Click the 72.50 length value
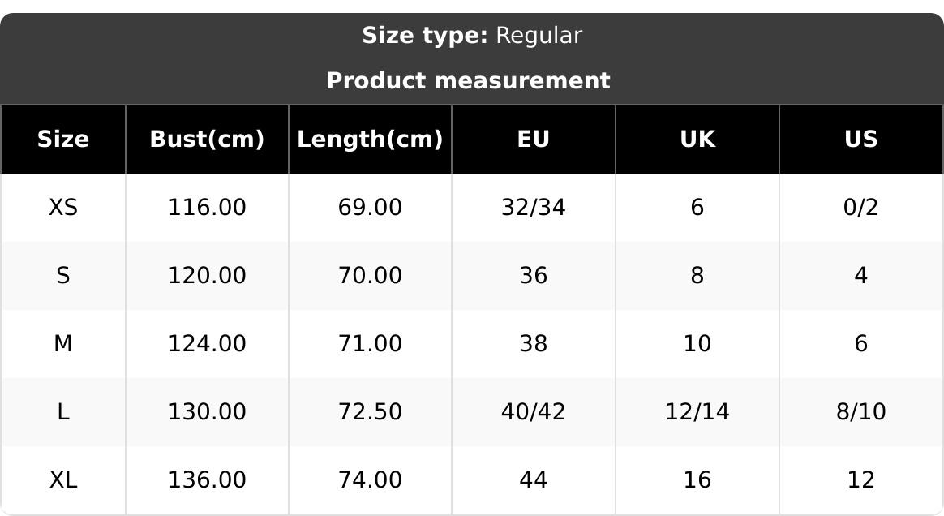944x516 pixels. (370, 412)
